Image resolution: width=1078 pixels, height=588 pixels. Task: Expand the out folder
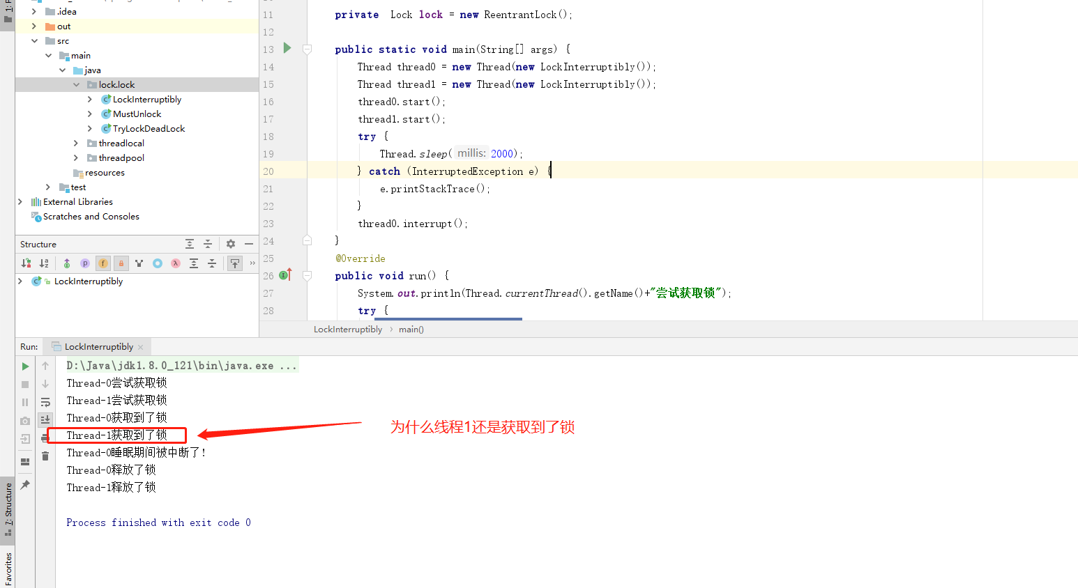[x=33, y=26]
